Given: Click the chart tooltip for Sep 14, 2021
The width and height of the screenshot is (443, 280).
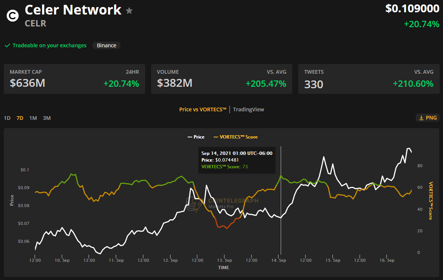Looking at the screenshot, I should pyautogui.click(x=236, y=160).
